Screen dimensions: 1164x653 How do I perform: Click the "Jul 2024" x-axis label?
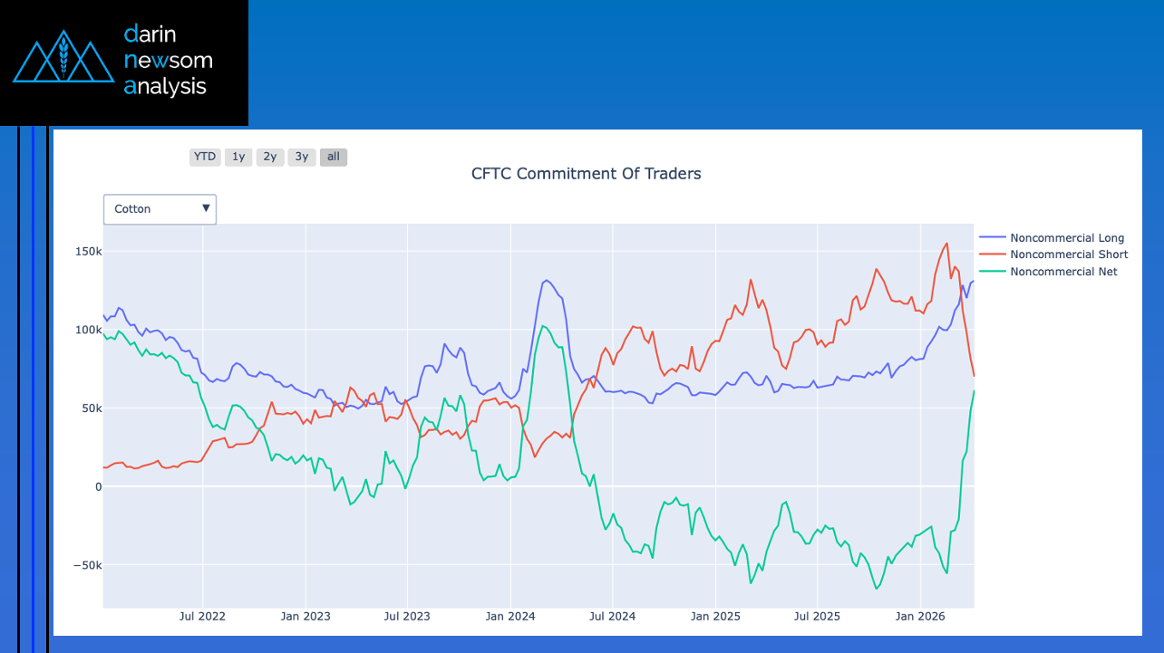[613, 617]
